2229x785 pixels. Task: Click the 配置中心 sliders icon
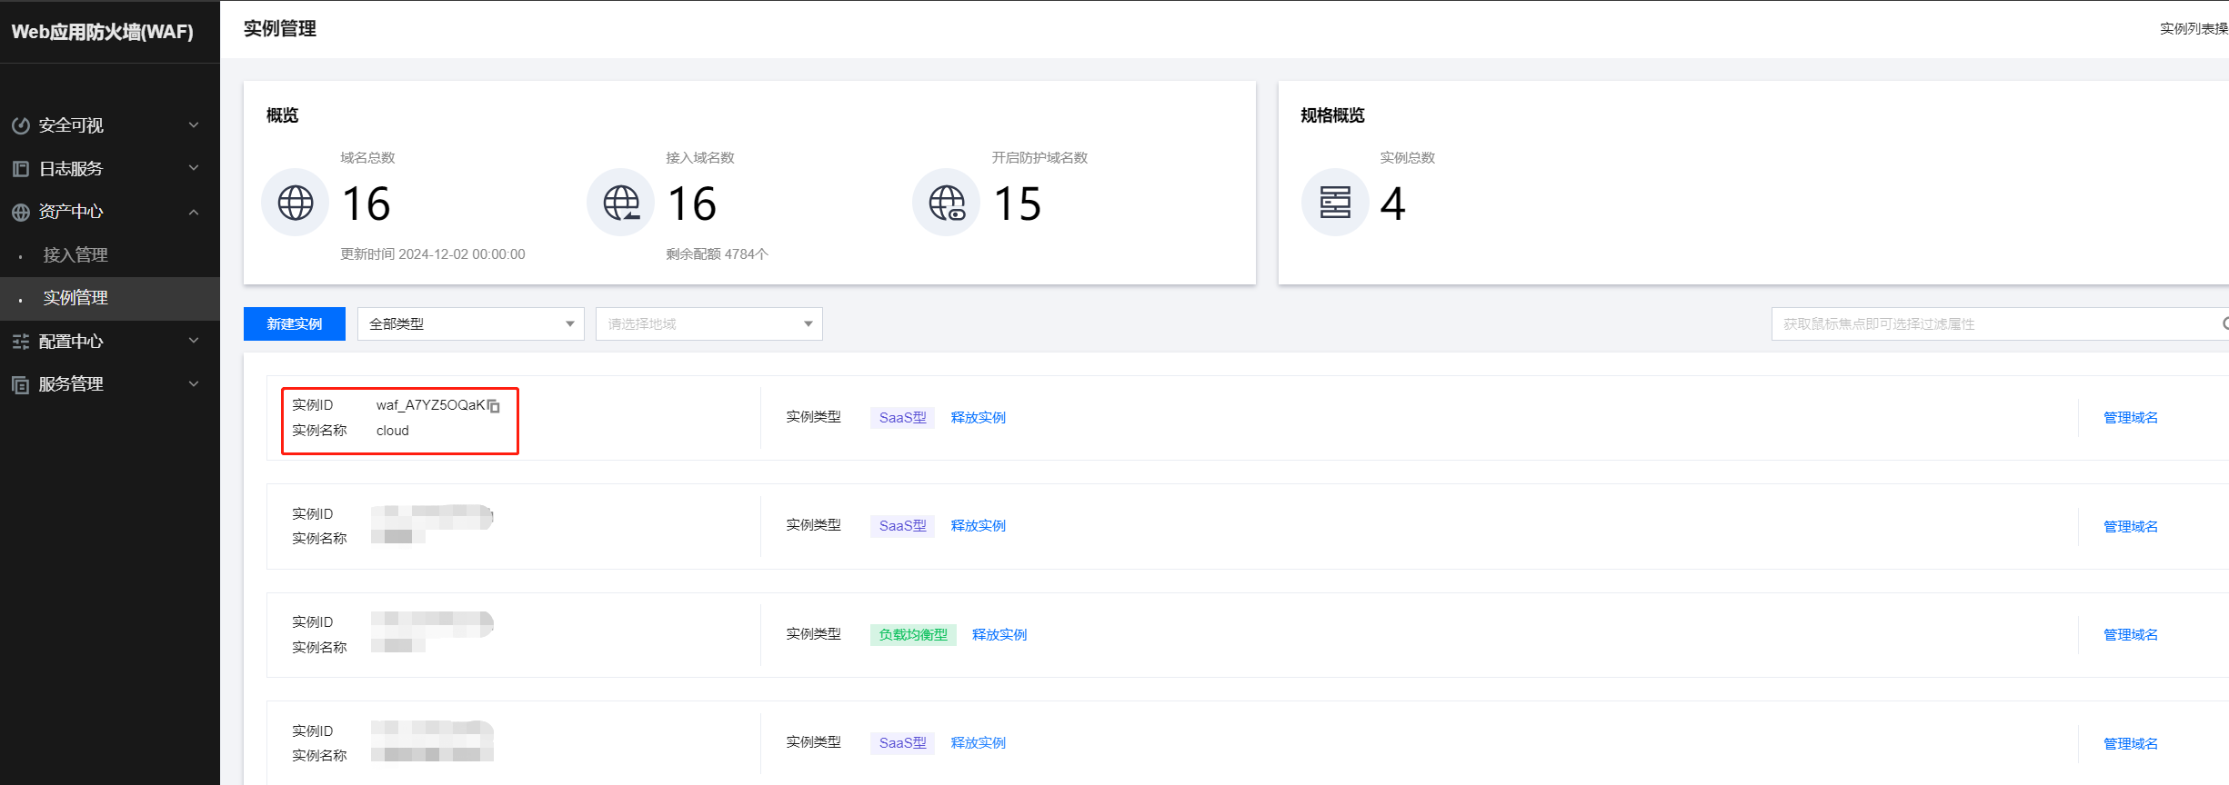[x=21, y=342]
